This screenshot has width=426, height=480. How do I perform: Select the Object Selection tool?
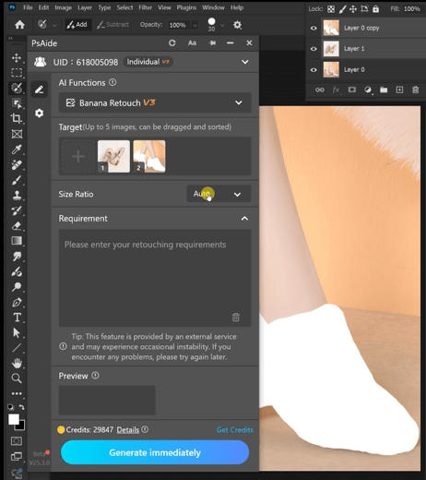[x=17, y=103]
